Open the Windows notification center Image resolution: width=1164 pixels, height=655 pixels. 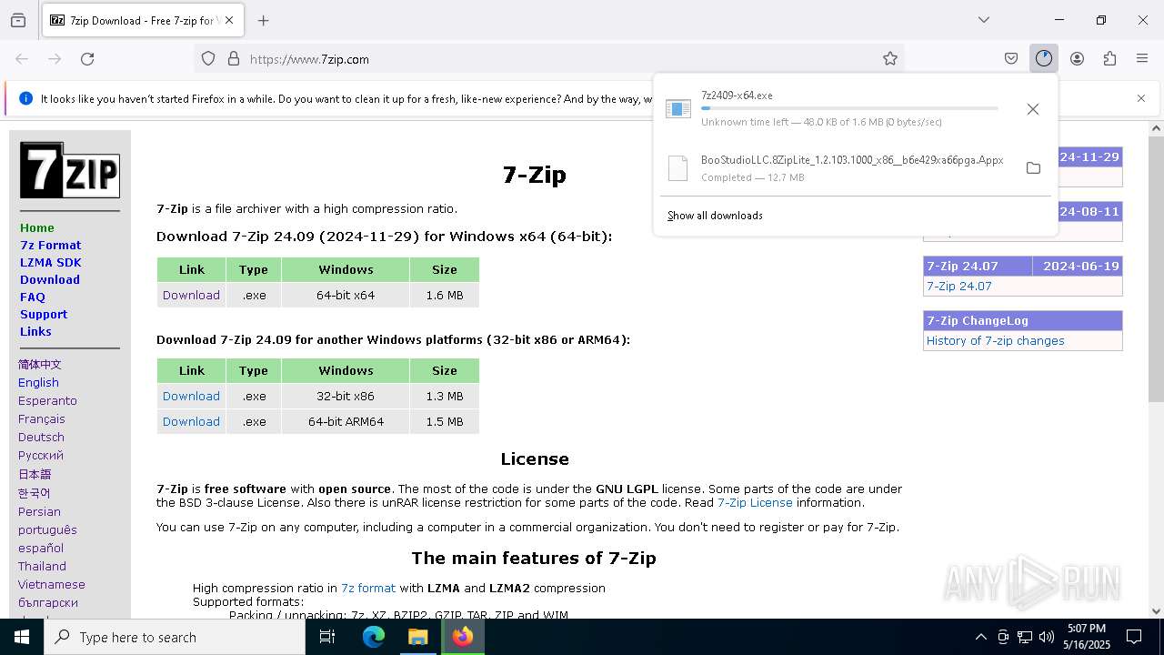click(x=1134, y=637)
